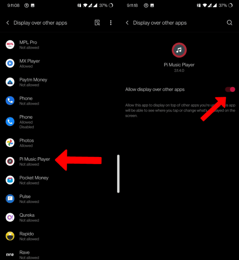Tap image notification icon in left status bar
Viewport: 239px width, 260px height.
click(x=33, y=5)
